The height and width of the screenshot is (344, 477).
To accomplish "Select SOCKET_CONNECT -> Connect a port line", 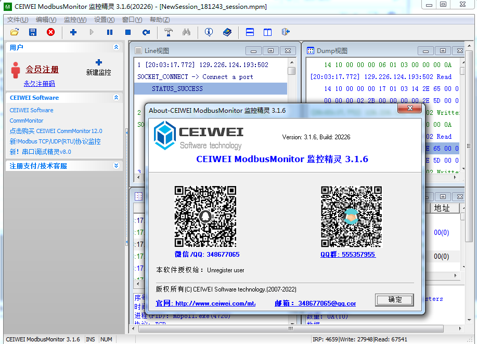I will coord(195,77).
